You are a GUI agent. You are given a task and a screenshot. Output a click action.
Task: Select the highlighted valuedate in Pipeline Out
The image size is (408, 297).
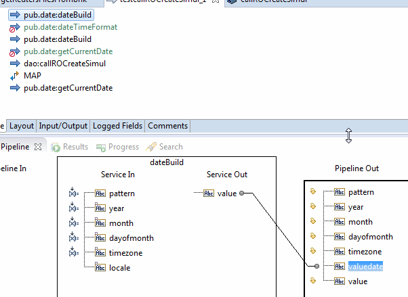coord(365,267)
